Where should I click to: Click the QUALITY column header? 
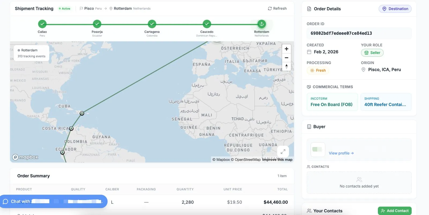pyautogui.click(x=78, y=189)
